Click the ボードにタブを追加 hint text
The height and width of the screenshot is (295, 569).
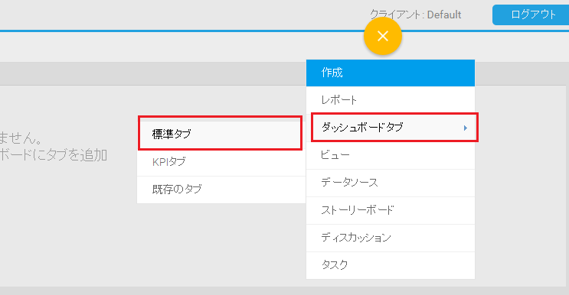pyautogui.click(x=54, y=155)
